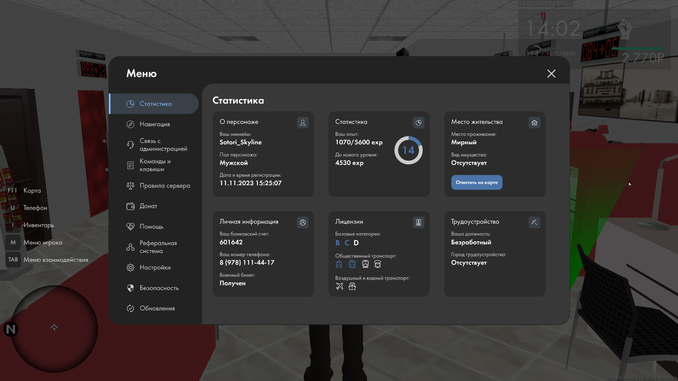Click the license category D letter

[x=356, y=243]
